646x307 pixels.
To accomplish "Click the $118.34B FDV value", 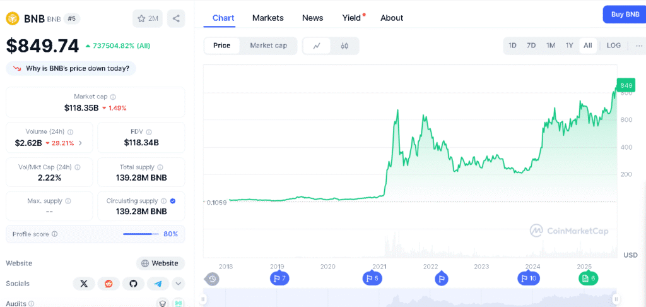I will tap(141, 143).
